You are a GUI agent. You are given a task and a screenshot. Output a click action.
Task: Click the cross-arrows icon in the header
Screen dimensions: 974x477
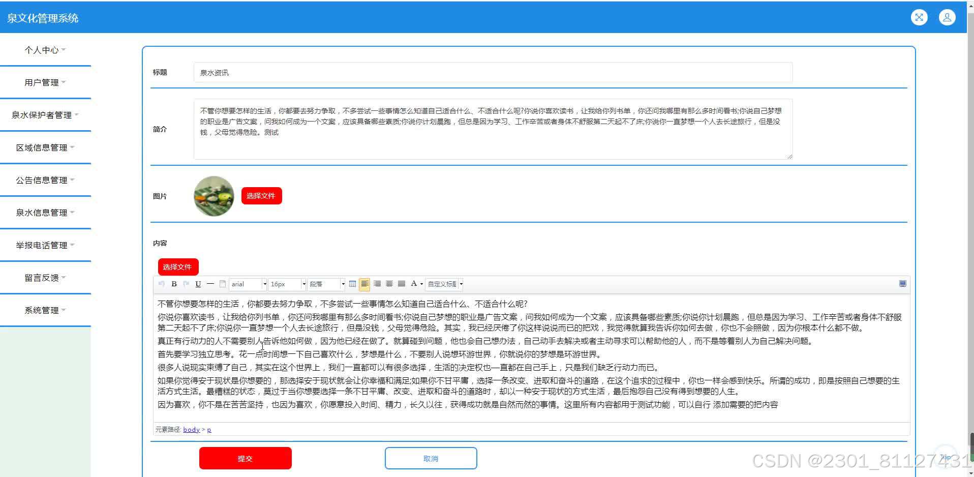[919, 17]
